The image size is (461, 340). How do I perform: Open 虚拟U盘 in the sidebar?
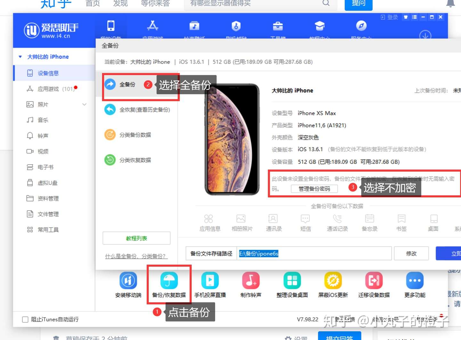coord(54,183)
